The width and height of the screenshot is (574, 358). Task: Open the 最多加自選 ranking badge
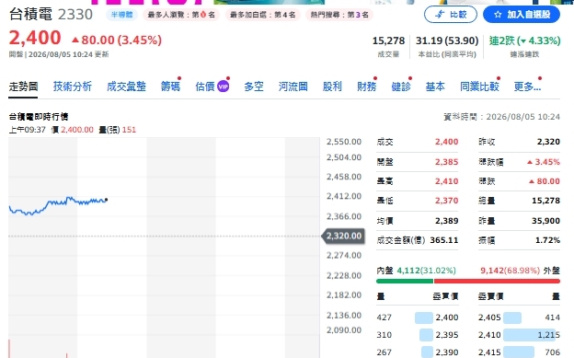pyautogui.click(x=262, y=15)
